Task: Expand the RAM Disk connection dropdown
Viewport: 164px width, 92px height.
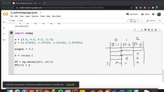Action: point(141,21)
